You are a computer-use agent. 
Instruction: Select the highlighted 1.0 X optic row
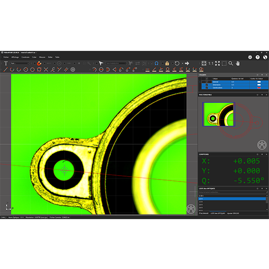[232, 199]
